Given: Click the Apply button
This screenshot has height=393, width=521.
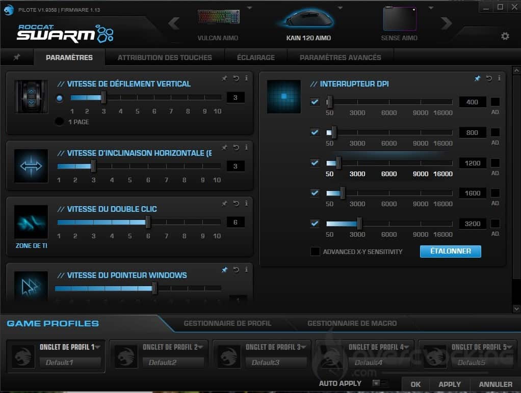Looking at the screenshot, I should click(450, 384).
